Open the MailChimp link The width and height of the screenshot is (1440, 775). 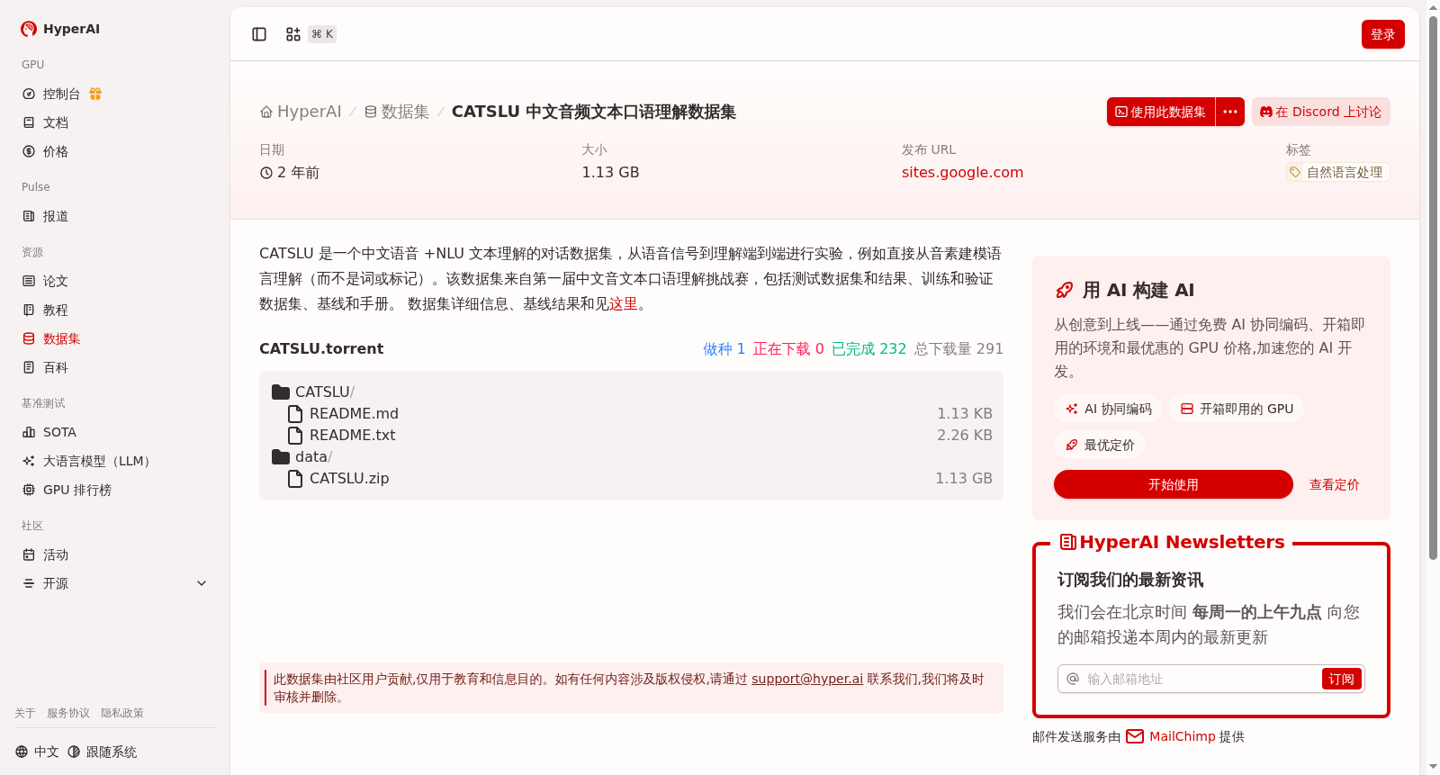tap(1182, 736)
